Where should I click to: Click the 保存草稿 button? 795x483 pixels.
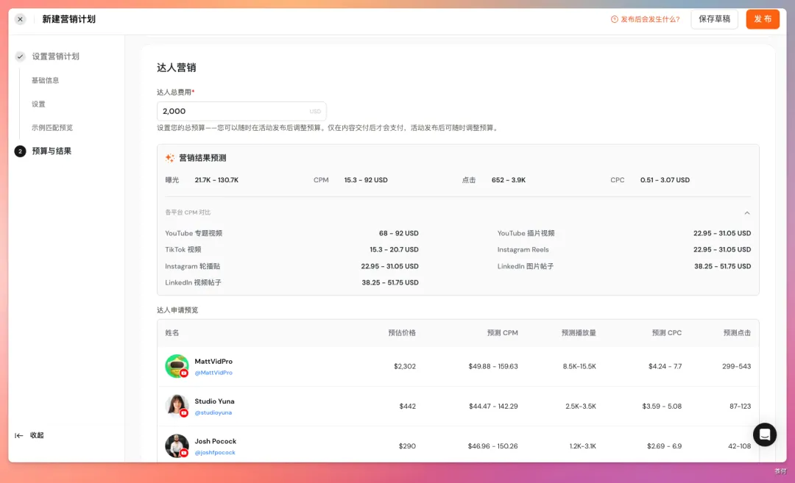714,19
